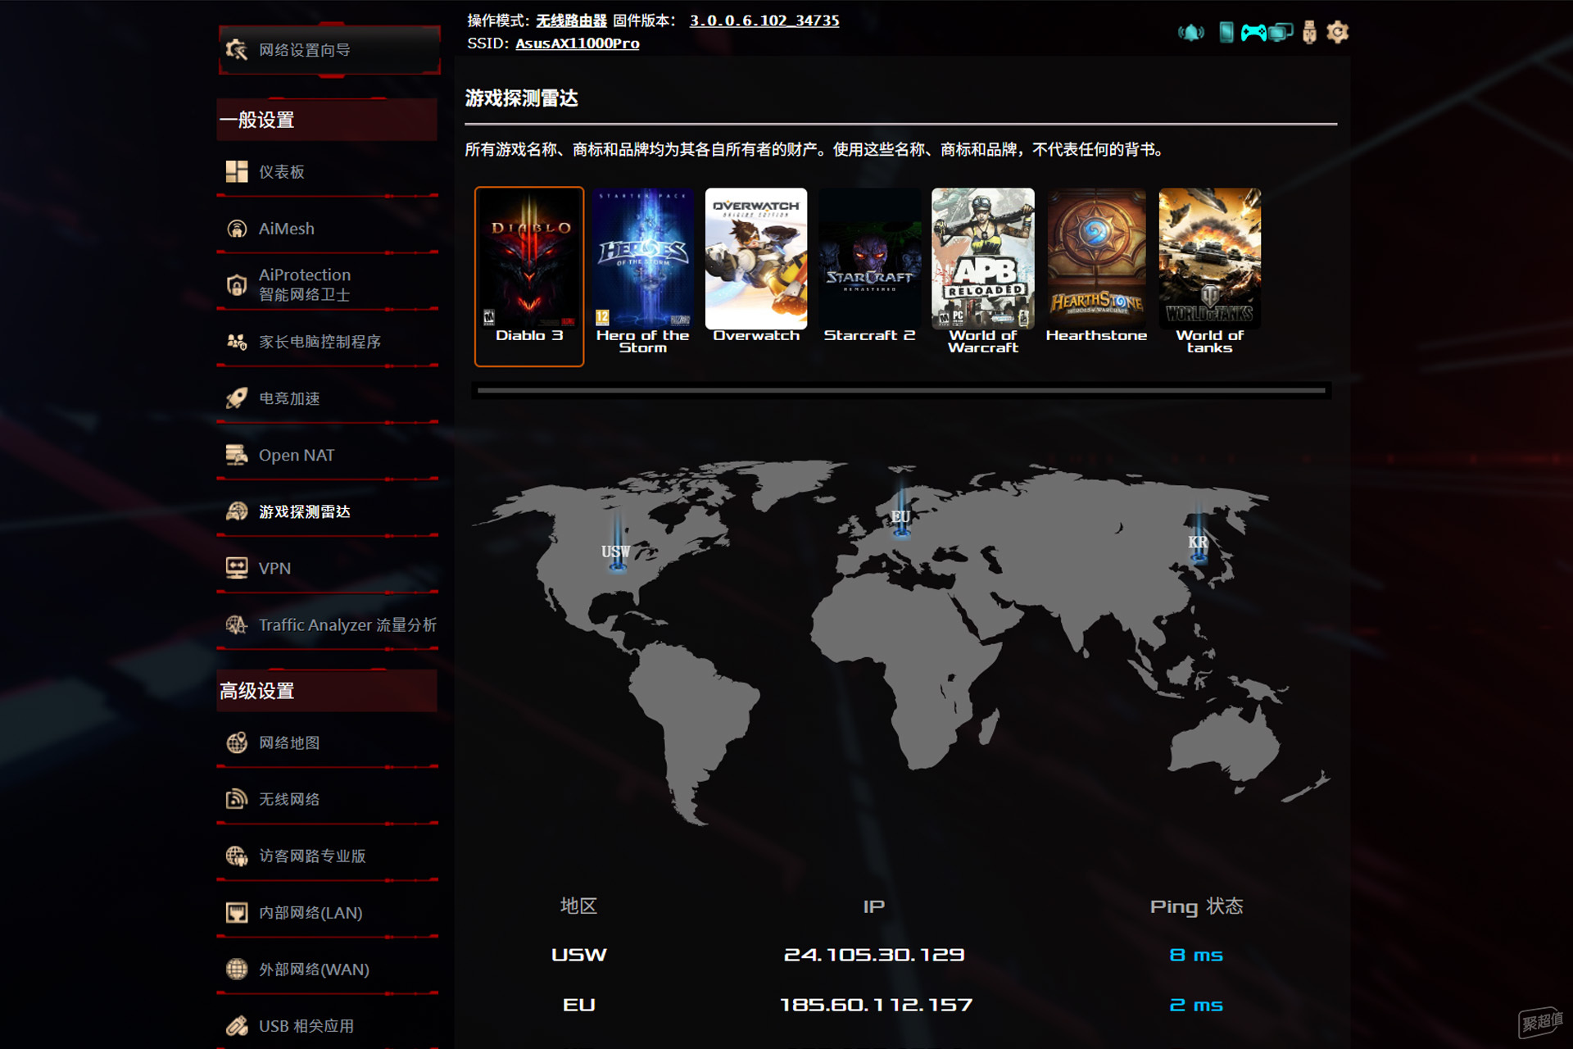1573x1049 pixels.
Task: Open 网络设置向导 setup wizard
Action: [329, 50]
